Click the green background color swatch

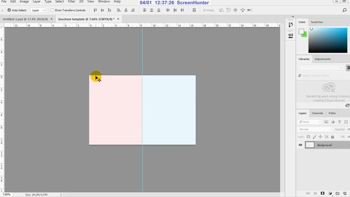[305, 35]
